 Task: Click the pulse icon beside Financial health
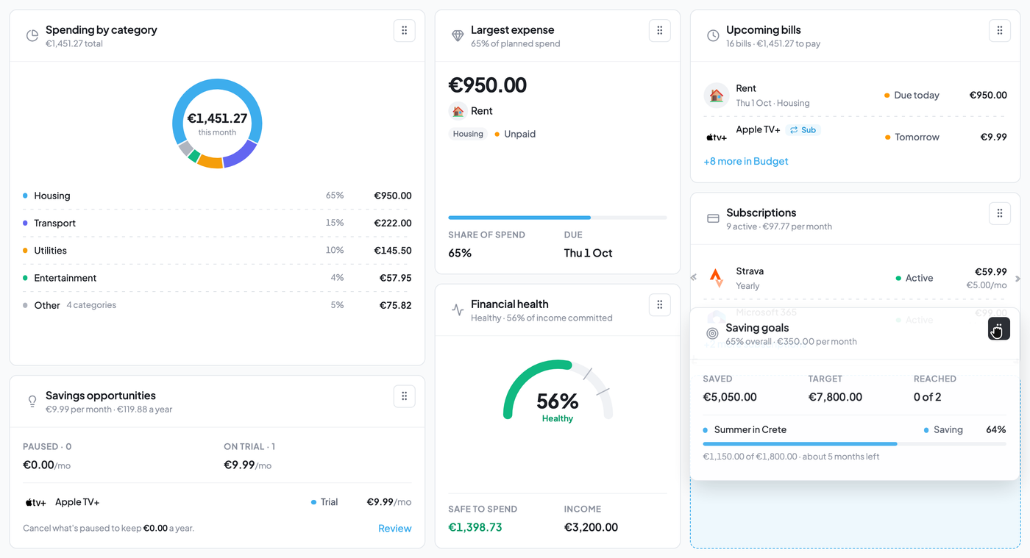coord(458,310)
